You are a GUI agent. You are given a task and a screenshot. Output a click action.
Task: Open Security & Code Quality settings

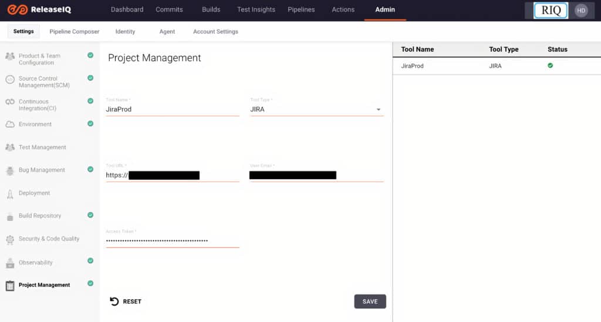click(x=49, y=239)
